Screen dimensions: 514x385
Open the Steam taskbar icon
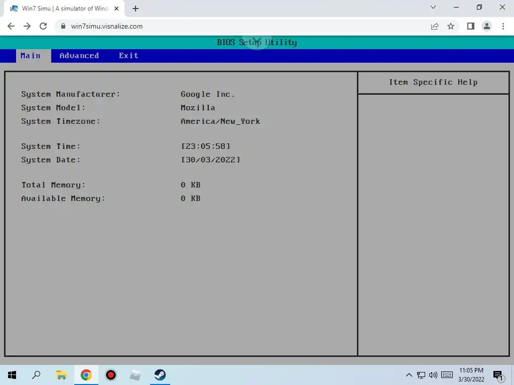click(160, 375)
